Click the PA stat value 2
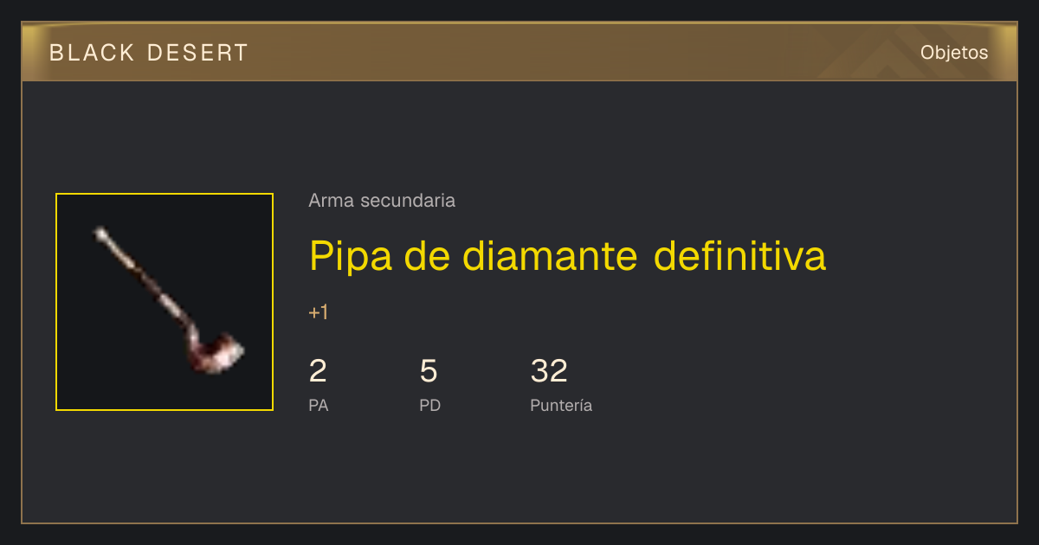 tap(318, 371)
